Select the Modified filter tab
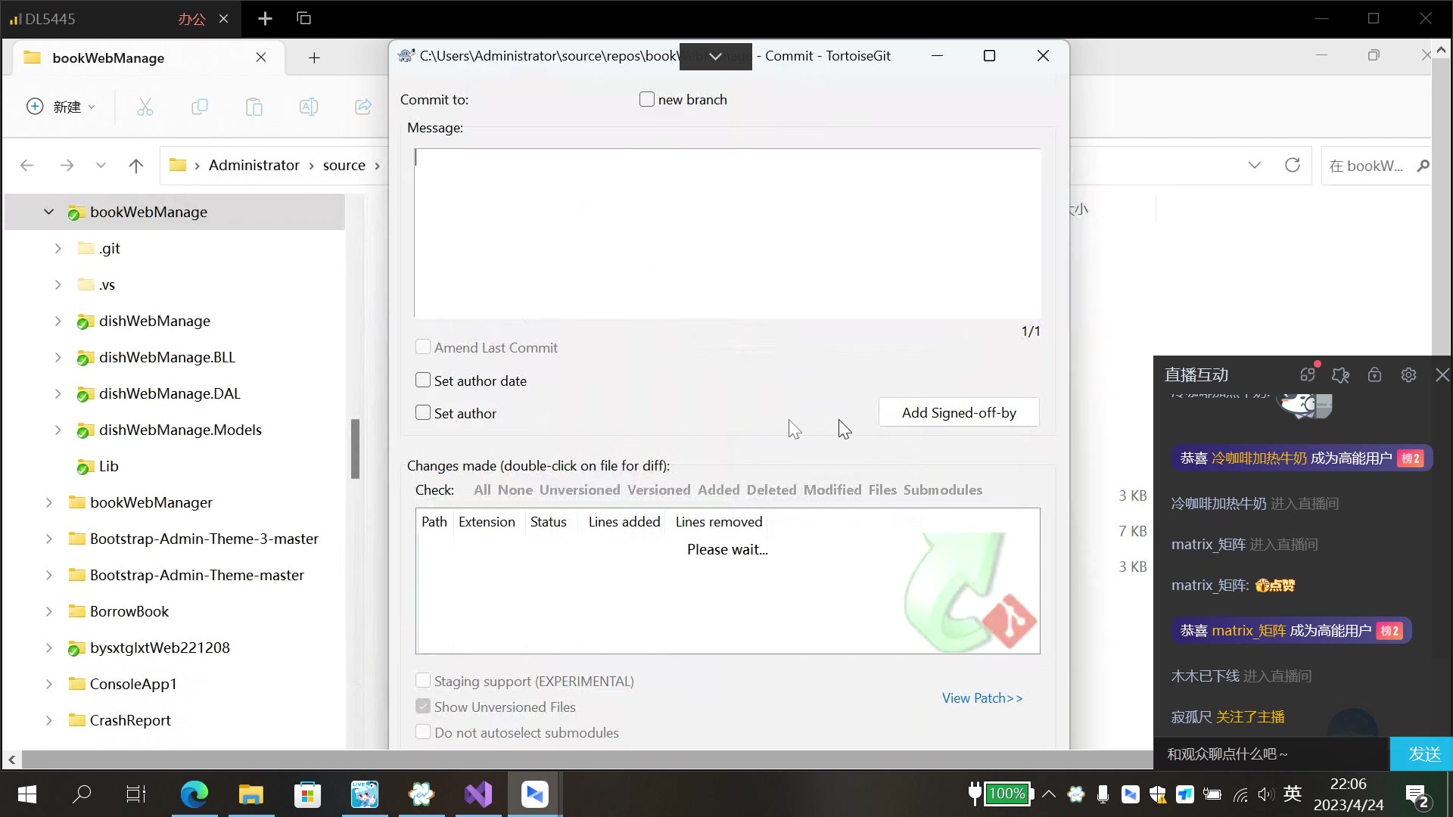This screenshot has width=1453, height=817. click(x=831, y=489)
